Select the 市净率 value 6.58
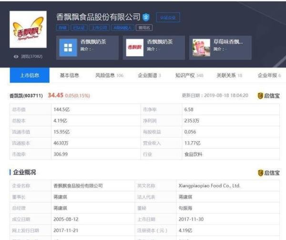Viewport: 286px width, 240px height. (x=189, y=110)
